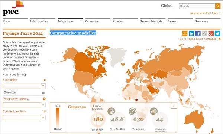The width and height of the screenshot is (223, 134).
Task: Click the Economies combo box field
Action: click(x=22, y=86)
